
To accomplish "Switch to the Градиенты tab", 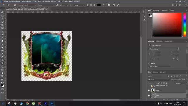I will click(164, 10).
